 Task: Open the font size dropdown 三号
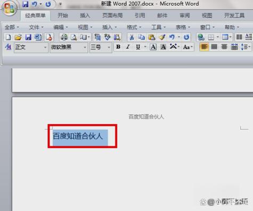101,47
